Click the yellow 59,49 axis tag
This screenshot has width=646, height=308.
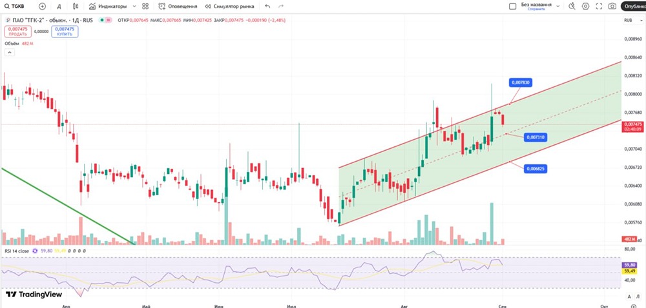pyautogui.click(x=630, y=271)
